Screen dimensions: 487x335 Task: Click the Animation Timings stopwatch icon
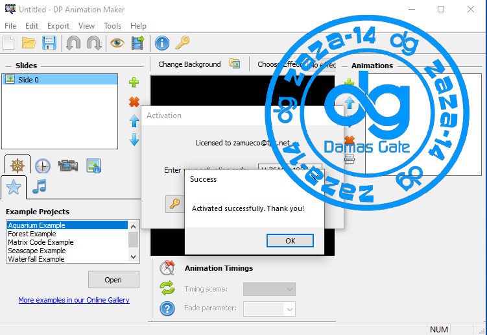click(x=167, y=268)
